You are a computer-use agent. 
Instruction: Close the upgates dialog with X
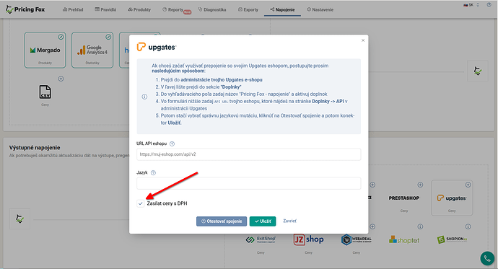[x=363, y=40]
